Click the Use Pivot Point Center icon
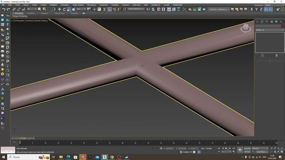The width and height of the screenshot is (285, 160). coord(89,9)
